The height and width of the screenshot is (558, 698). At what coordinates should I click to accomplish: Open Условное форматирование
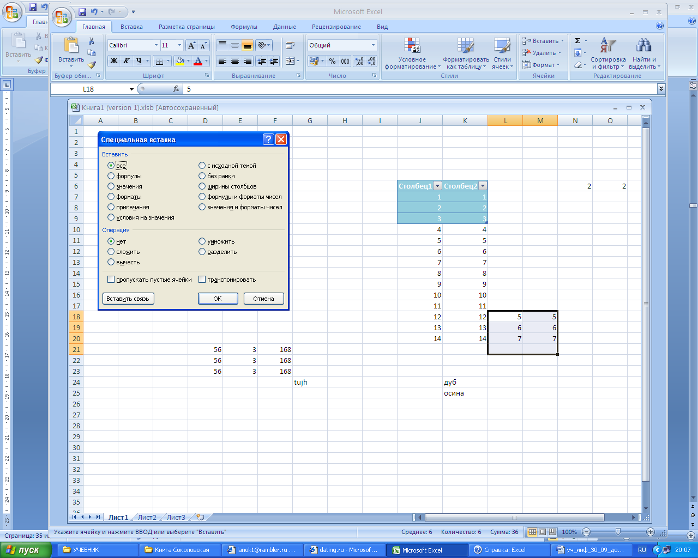point(412,53)
